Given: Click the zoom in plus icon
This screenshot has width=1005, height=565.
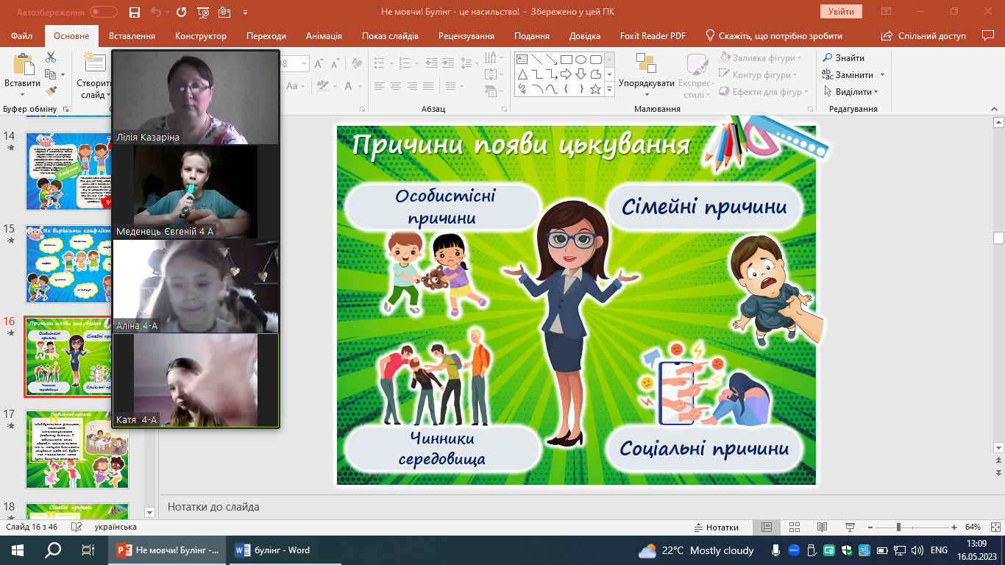Looking at the screenshot, I should (953, 527).
